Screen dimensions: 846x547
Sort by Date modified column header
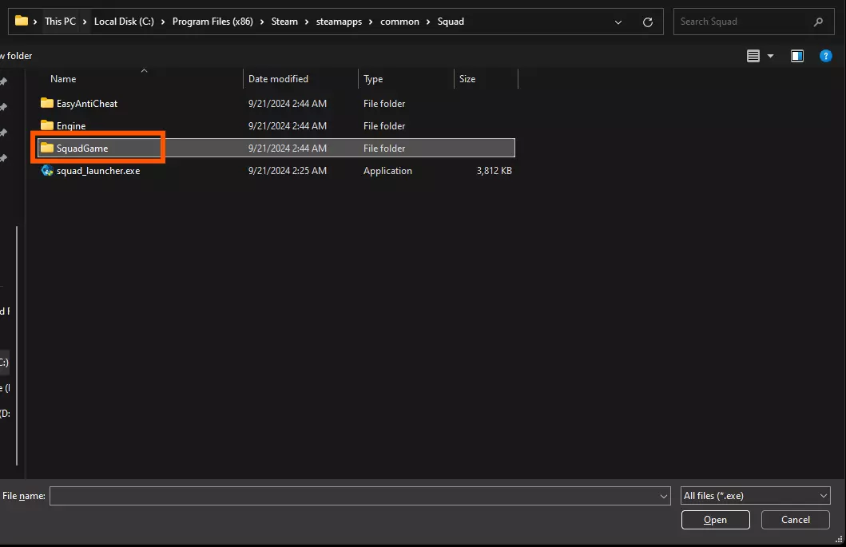coord(278,79)
